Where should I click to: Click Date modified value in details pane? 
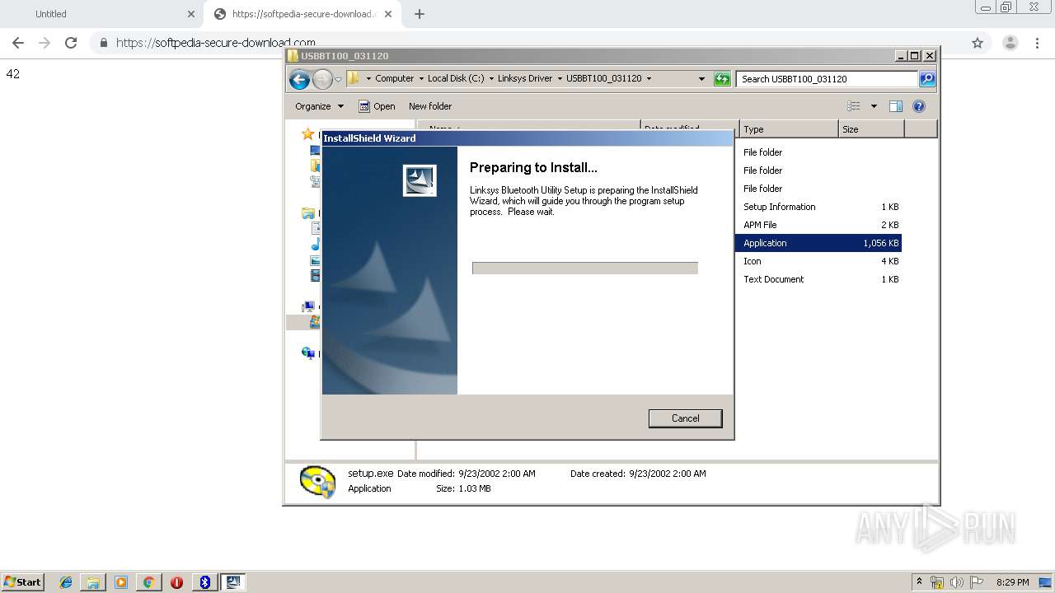[x=497, y=474]
